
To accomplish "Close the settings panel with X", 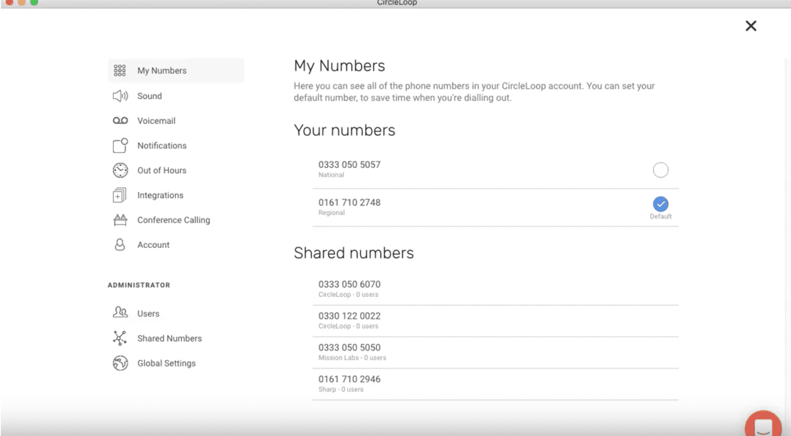I will (x=750, y=26).
